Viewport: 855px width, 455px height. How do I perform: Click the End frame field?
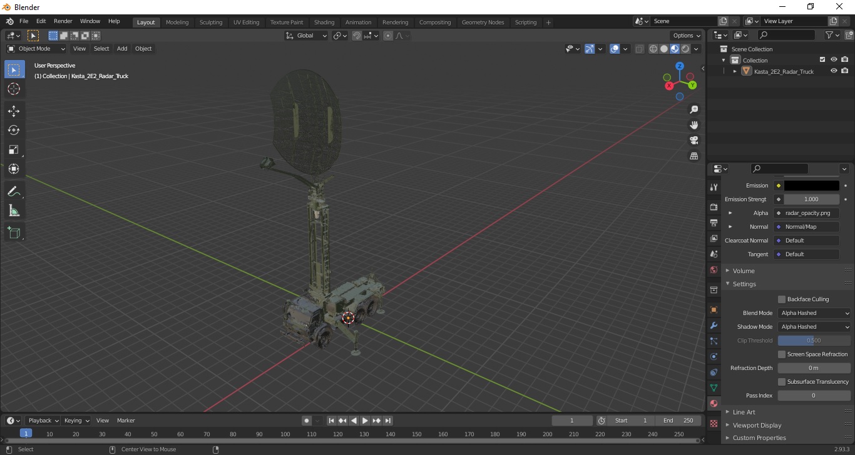678,421
